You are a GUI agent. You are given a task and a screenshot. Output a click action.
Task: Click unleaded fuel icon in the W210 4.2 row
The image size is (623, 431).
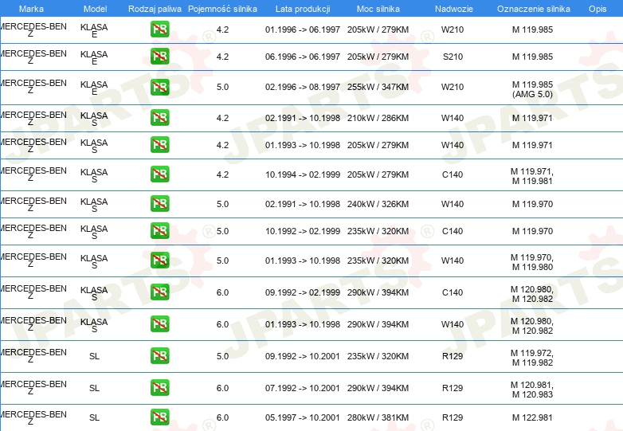point(159,29)
